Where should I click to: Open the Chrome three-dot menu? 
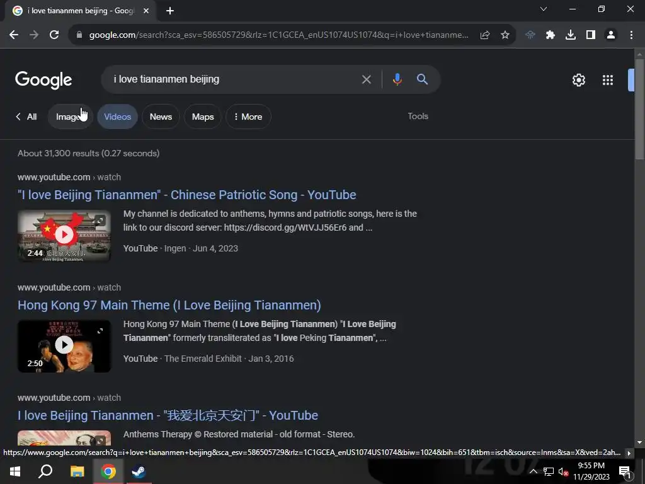(x=631, y=35)
